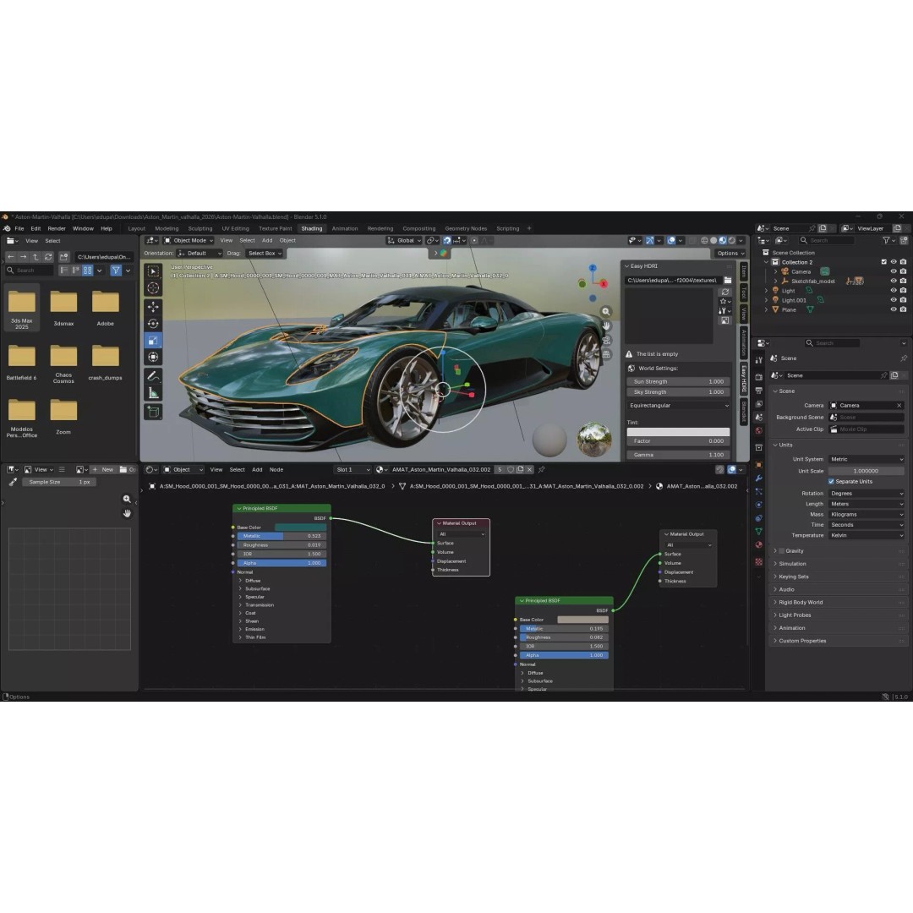This screenshot has height=913, width=913.
Task: Activate the Cursor tool in viewport toolbar
Action: (153, 288)
